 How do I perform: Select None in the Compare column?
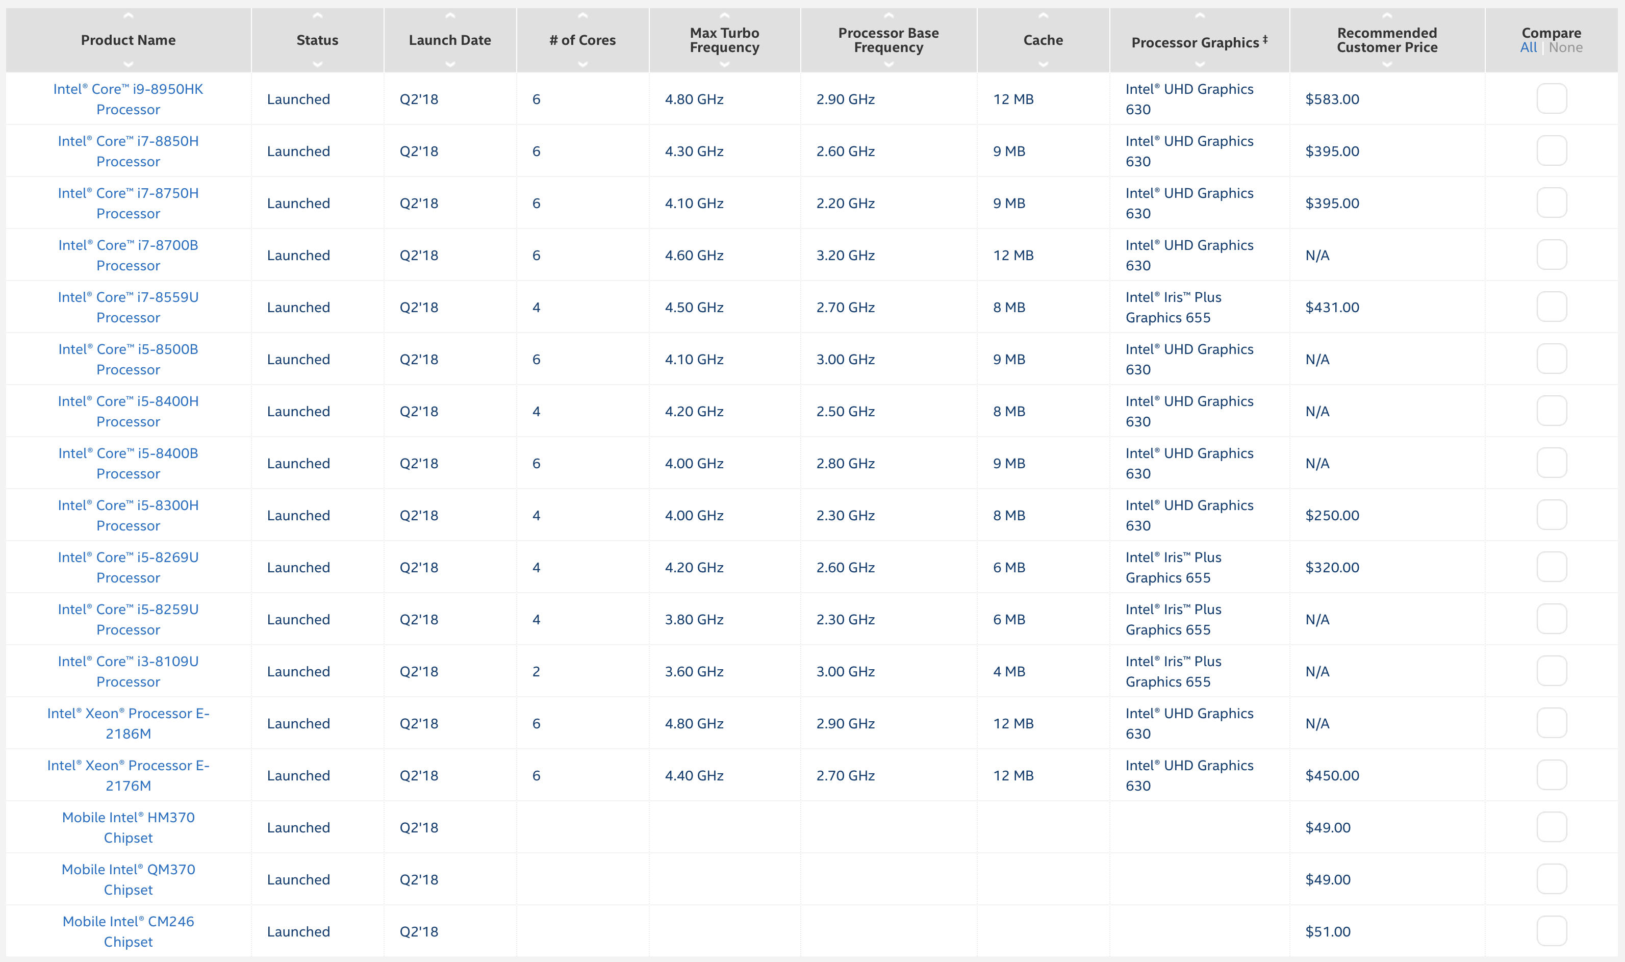tap(1565, 47)
